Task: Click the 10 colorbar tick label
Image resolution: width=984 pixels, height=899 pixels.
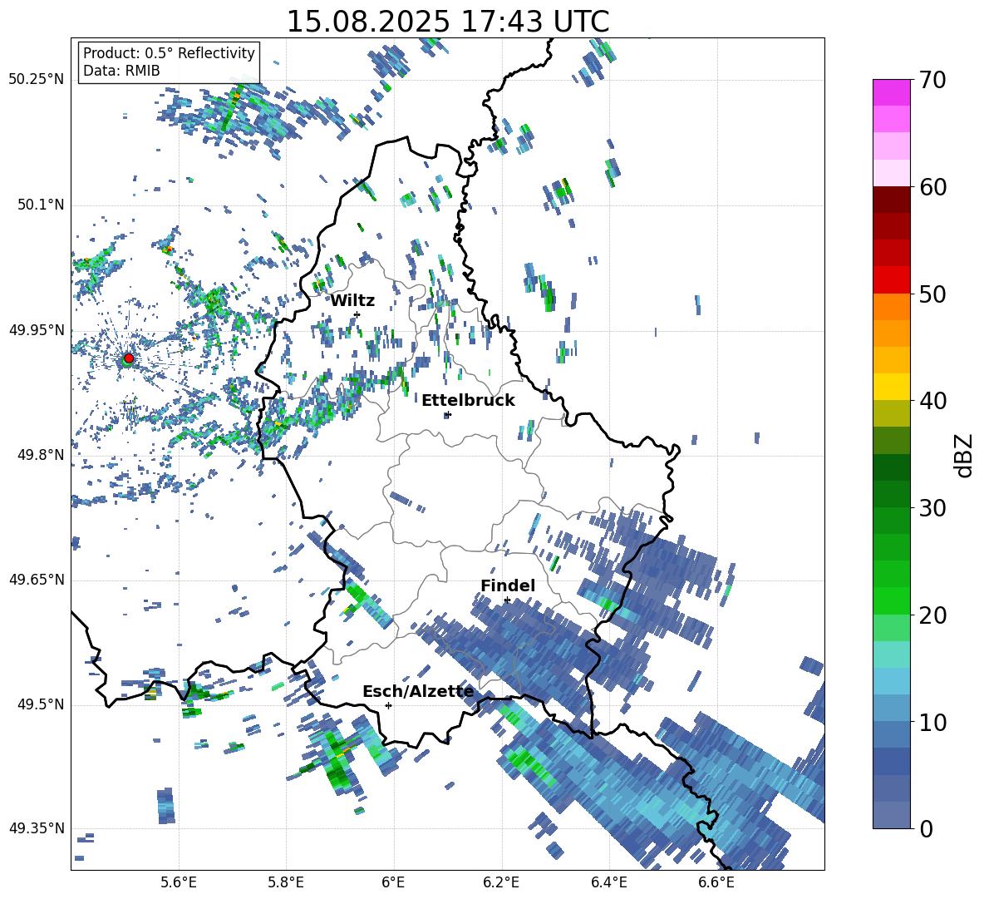Action: (x=932, y=723)
